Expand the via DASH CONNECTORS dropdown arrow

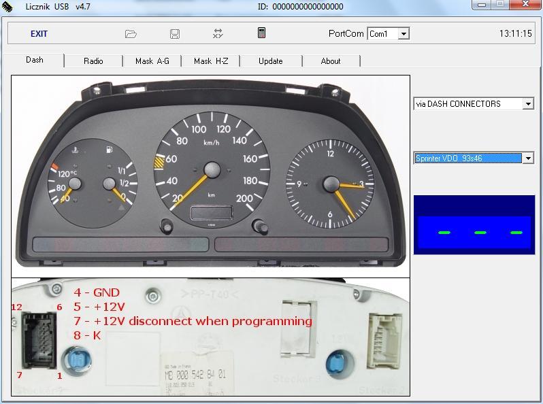coord(528,104)
